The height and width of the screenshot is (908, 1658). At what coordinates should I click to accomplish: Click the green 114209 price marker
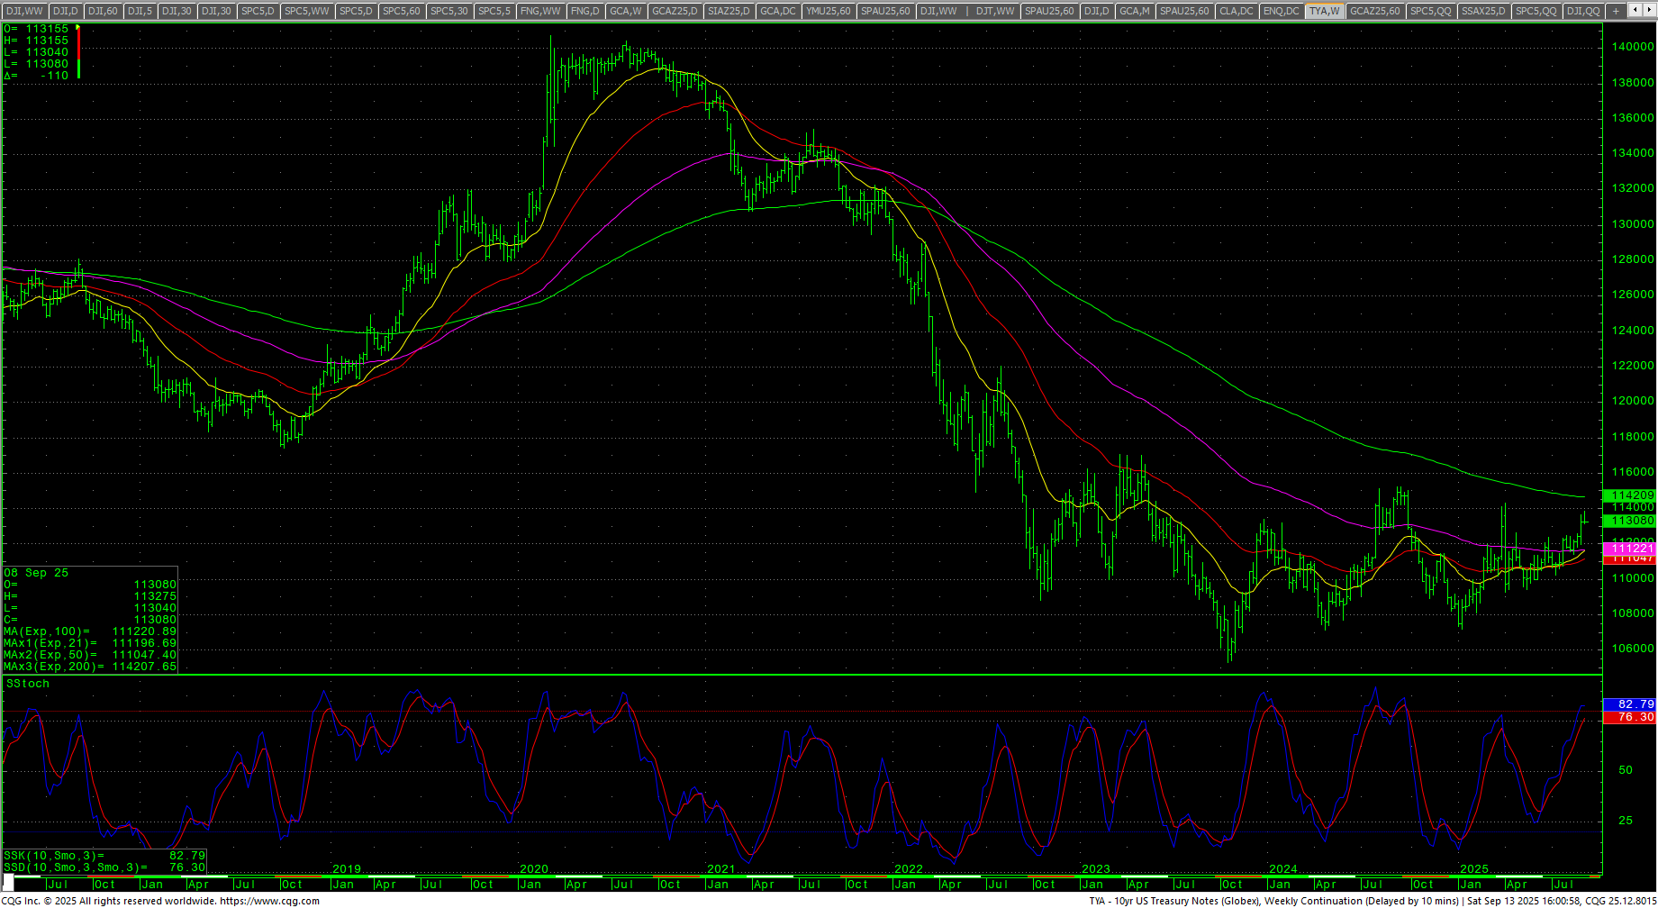(1632, 495)
